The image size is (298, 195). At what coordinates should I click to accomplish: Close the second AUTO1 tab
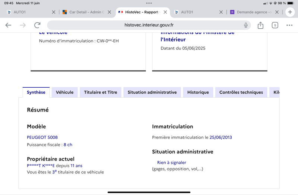(221, 12)
